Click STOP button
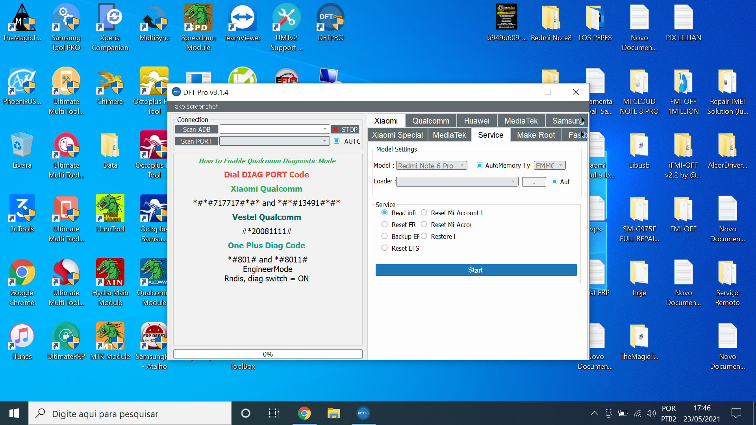The height and width of the screenshot is (425, 756). [345, 129]
